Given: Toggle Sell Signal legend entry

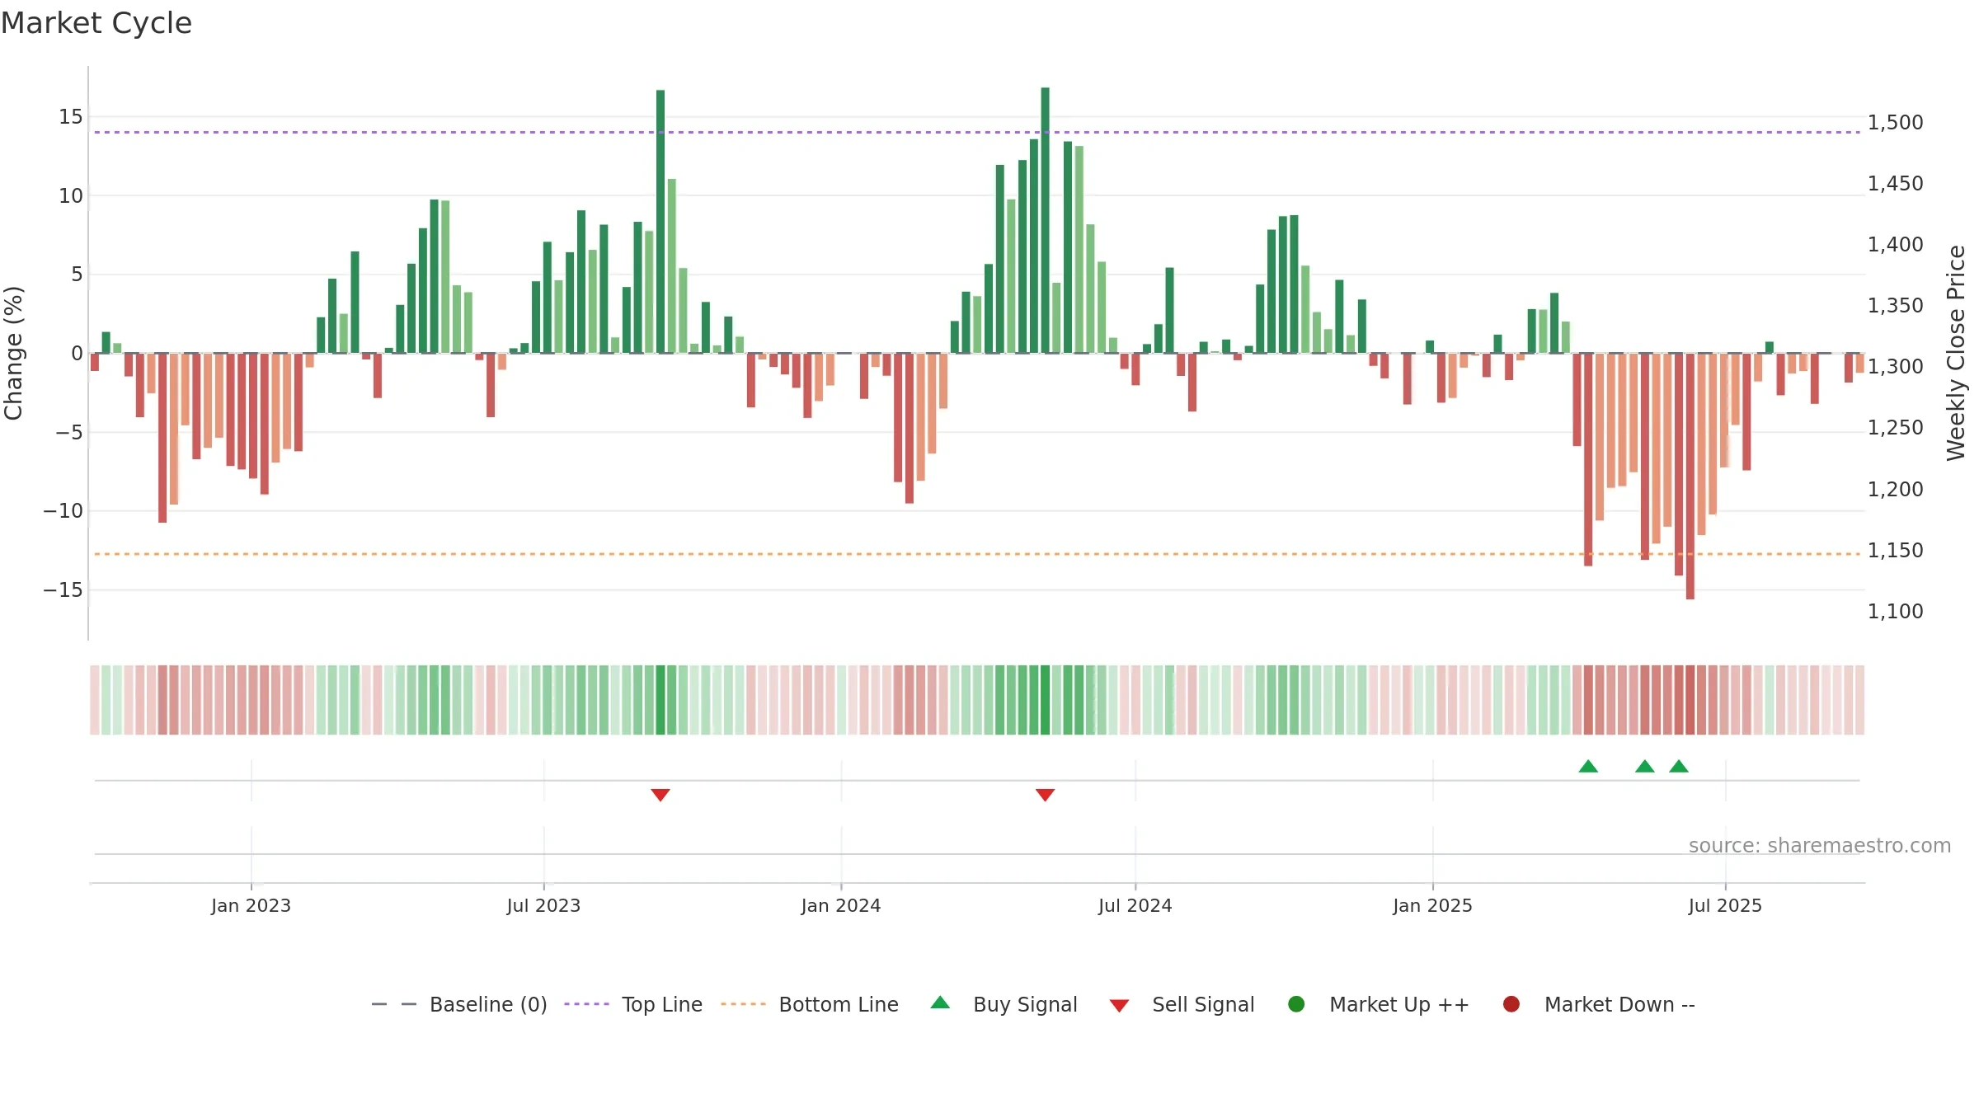Looking at the screenshot, I should [1182, 1005].
